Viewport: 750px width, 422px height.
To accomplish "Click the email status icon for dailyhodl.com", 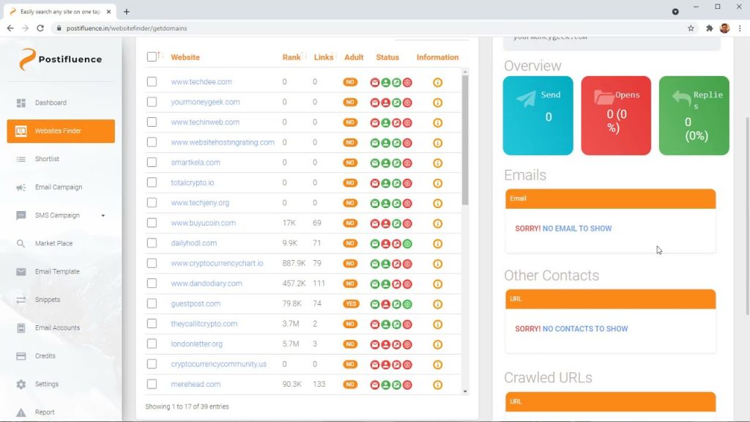I will click(x=375, y=243).
